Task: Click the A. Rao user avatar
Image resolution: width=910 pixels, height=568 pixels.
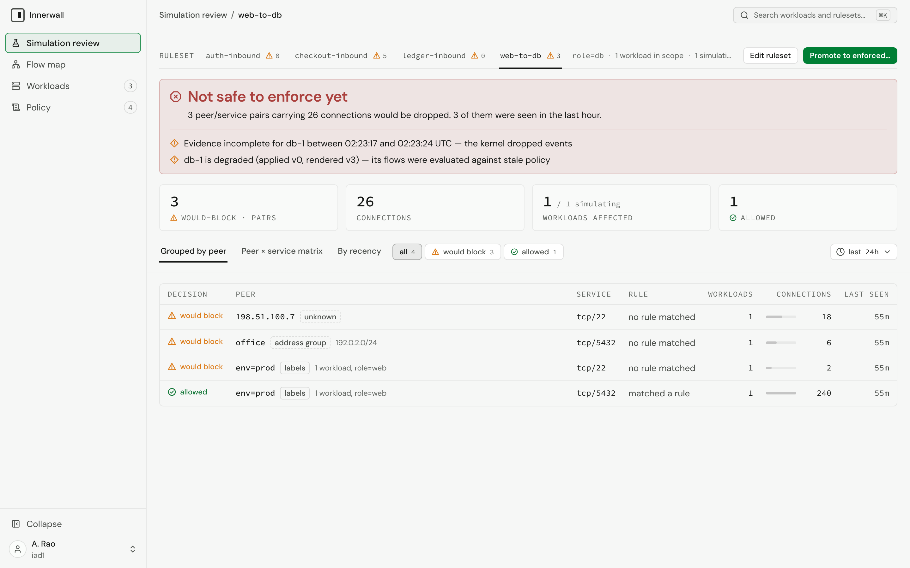Action: [18, 549]
